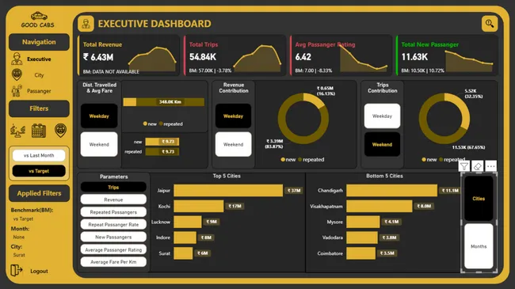Click the Mysore bar in Bottom 5 Cities

(363, 222)
